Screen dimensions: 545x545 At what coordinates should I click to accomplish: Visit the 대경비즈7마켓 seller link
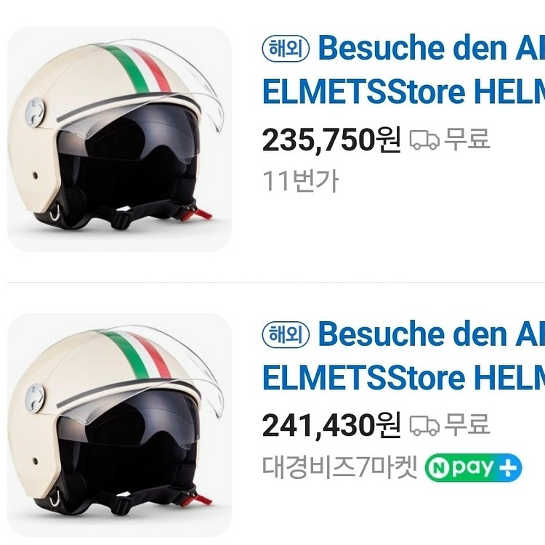pos(339,467)
